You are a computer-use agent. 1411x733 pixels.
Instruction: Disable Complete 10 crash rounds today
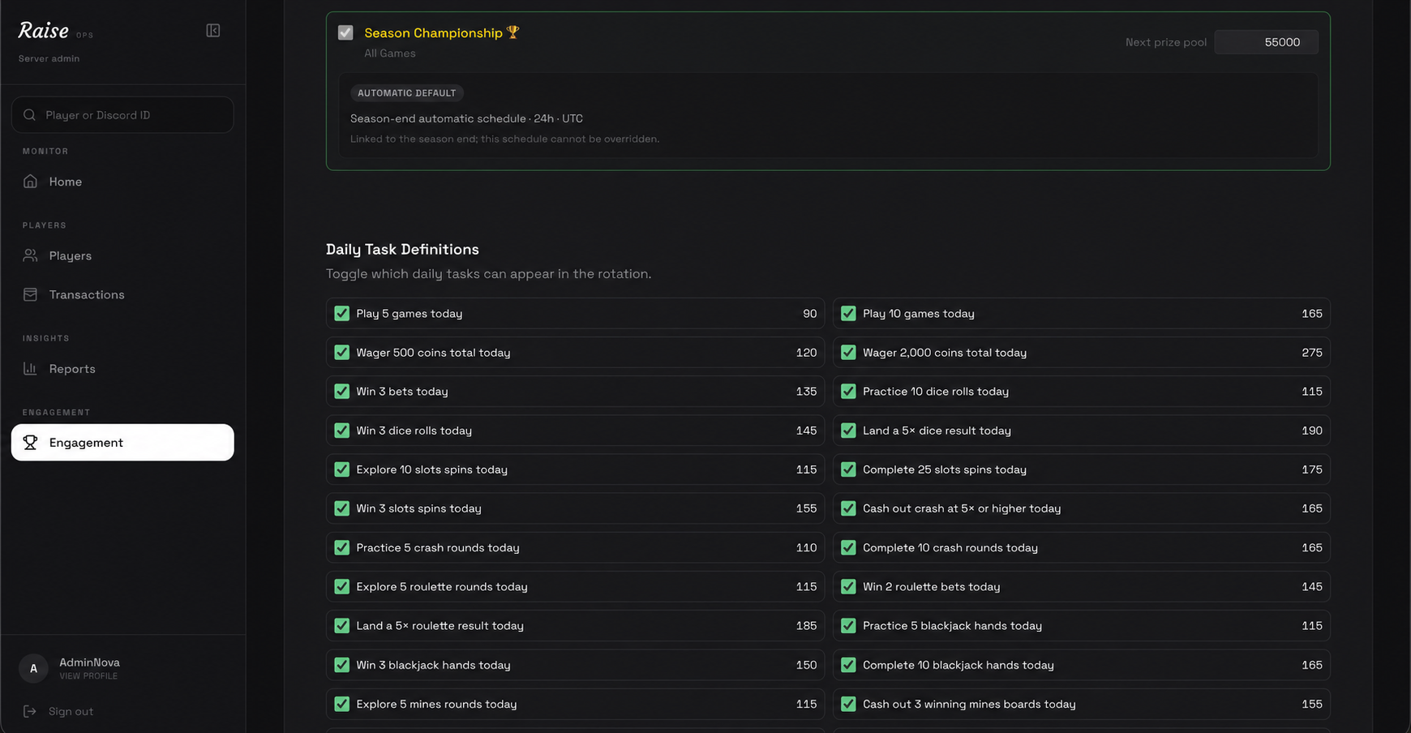click(848, 548)
